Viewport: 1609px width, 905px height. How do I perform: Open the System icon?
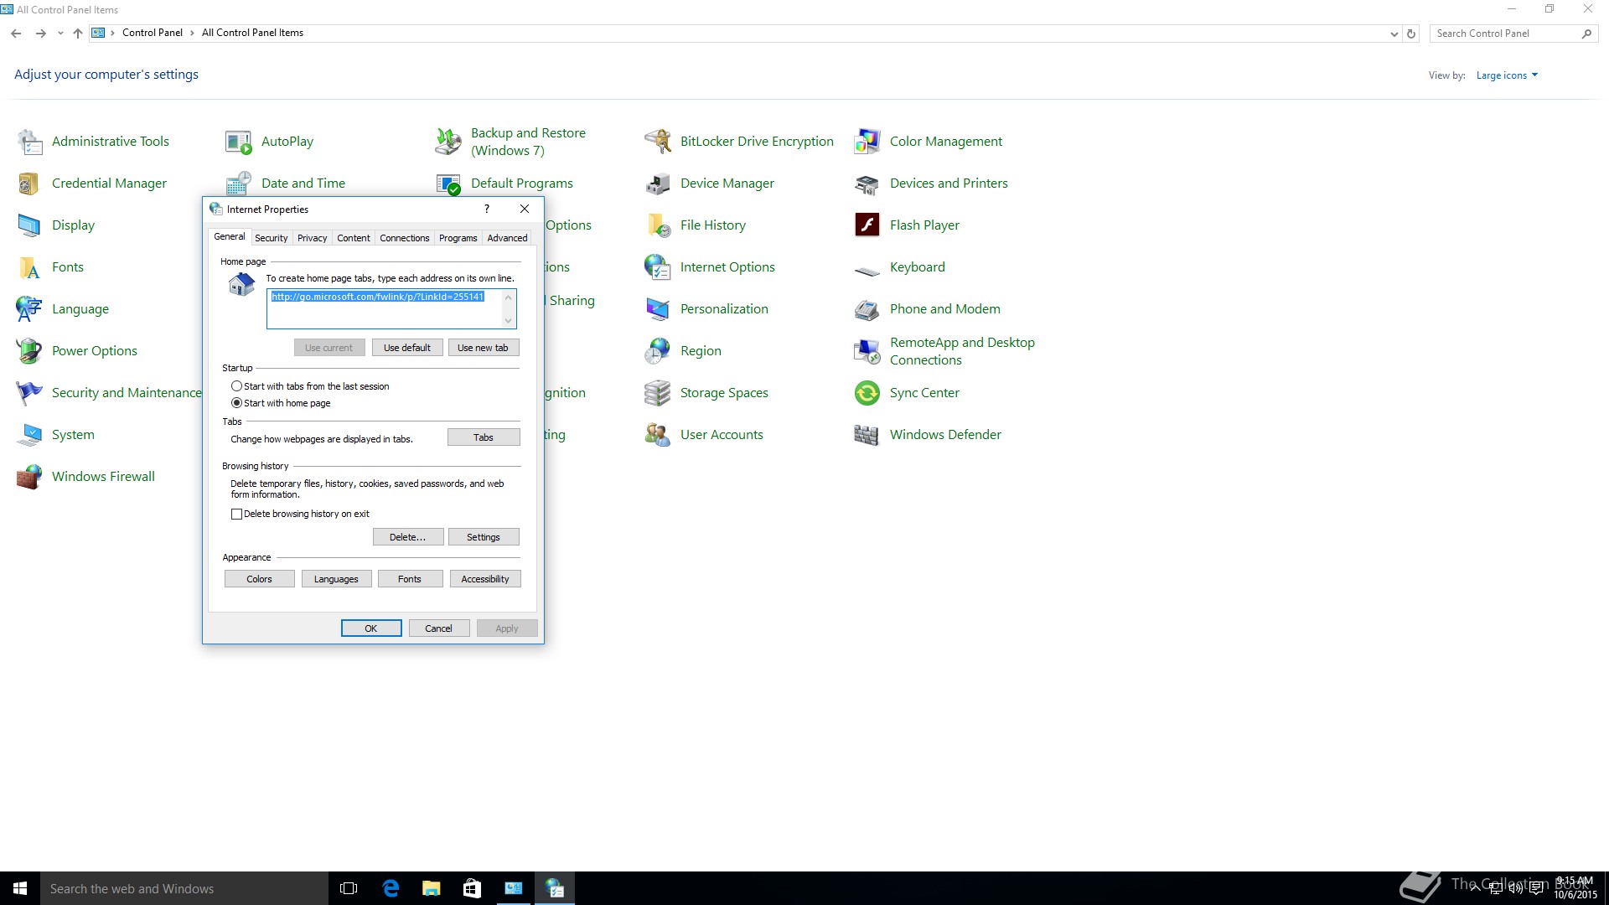(30, 435)
